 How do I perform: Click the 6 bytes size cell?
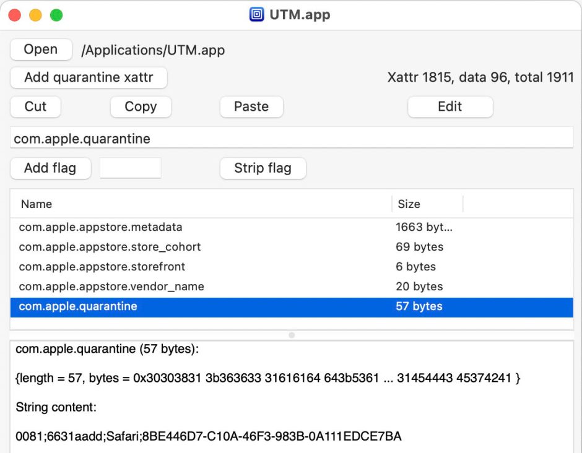(x=415, y=267)
